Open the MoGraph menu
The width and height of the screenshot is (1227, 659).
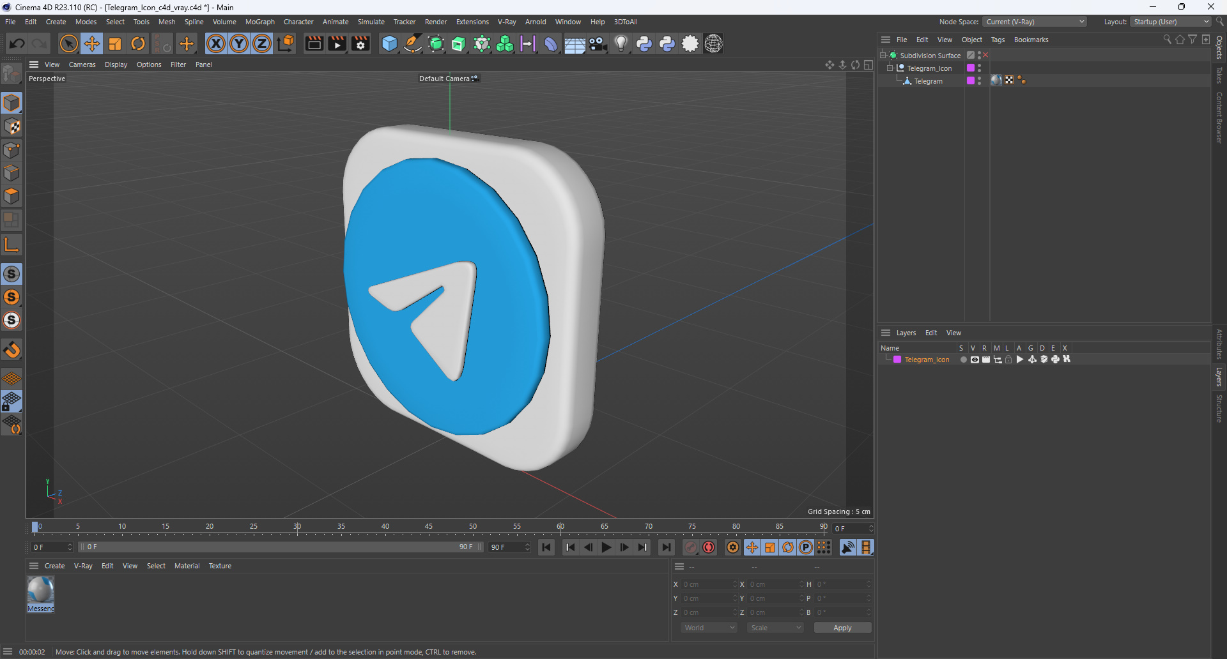pyautogui.click(x=259, y=22)
